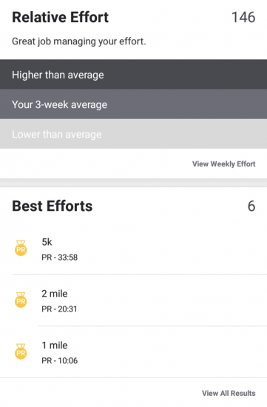Tap the 5k distance label
The width and height of the screenshot is (267, 407).
pos(47,242)
